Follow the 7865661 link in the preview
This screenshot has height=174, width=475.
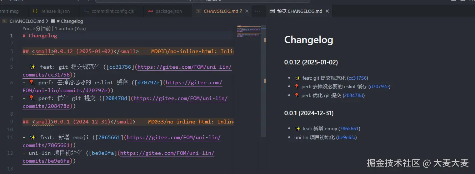pos(349,128)
